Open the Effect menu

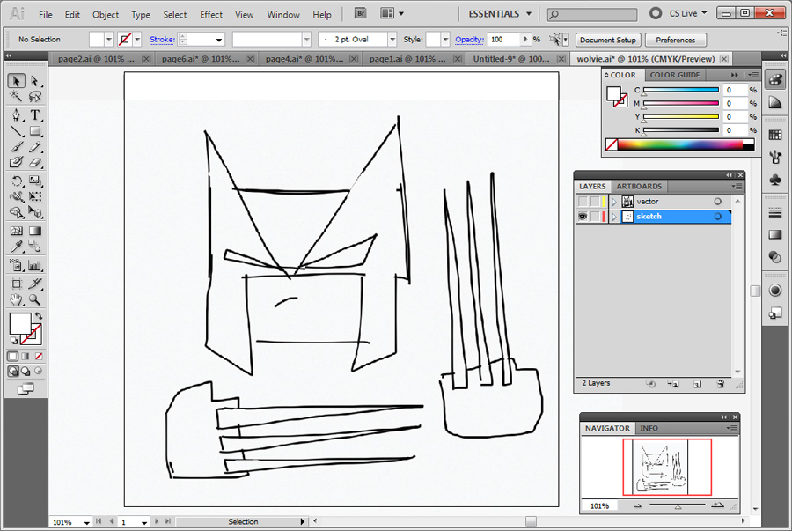click(x=211, y=15)
